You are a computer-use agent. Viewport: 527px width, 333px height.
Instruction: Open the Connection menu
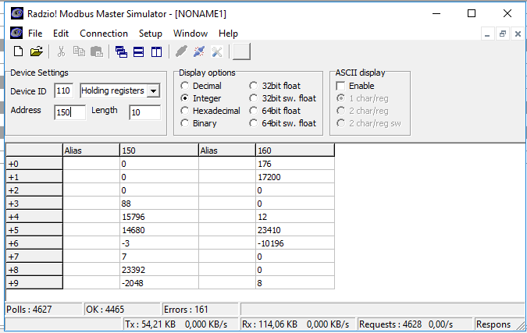click(x=103, y=34)
